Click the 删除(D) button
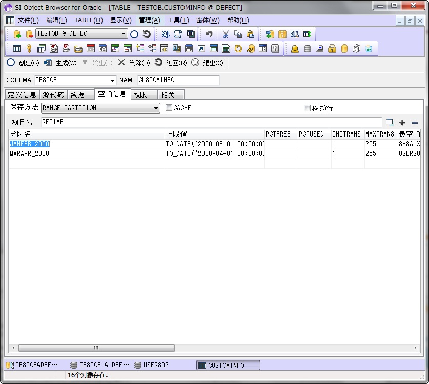 point(134,63)
